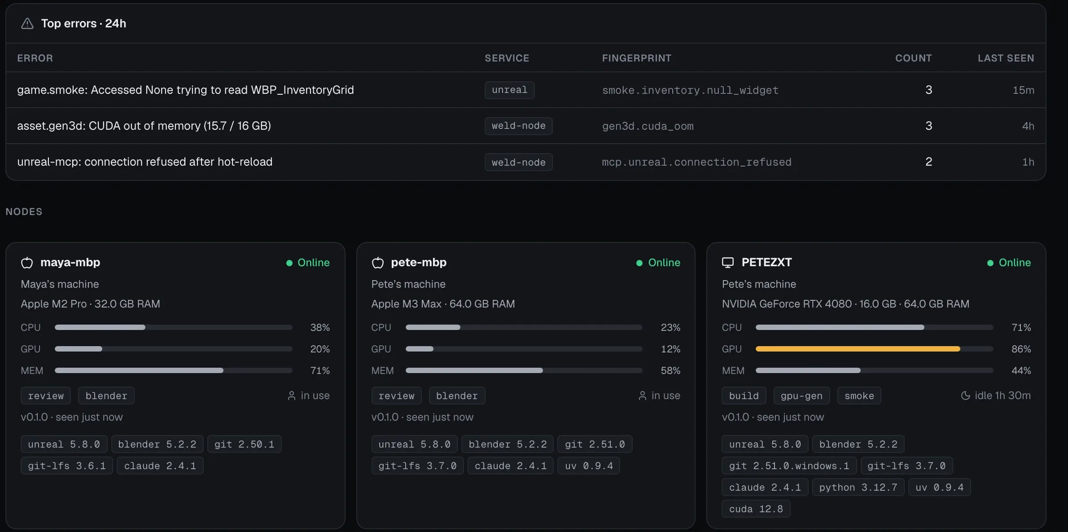The image size is (1068, 532).
Task: Click green Online status dot on PETEZXT
Action: tap(990, 263)
